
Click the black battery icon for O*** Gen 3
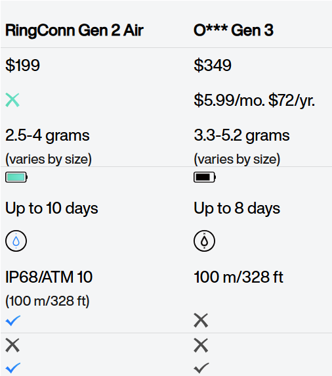[205, 177]
